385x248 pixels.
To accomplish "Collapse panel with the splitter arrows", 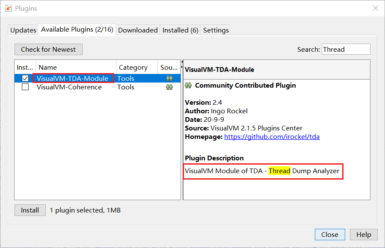I will pyautogui.click(x=182, y=64).
